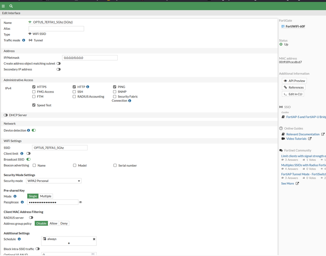Viewport: 326px width, 256px height.
Task: Uncheck HTTP administrative access
Action: [x=74, y=87]
